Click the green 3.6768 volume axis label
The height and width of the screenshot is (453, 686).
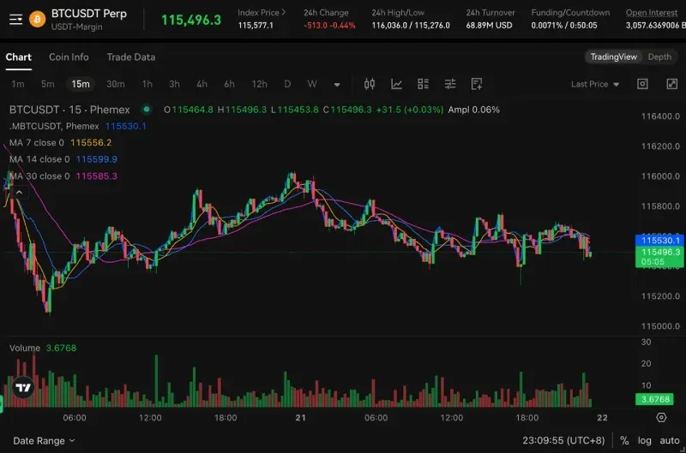click(x=655, y=399)
